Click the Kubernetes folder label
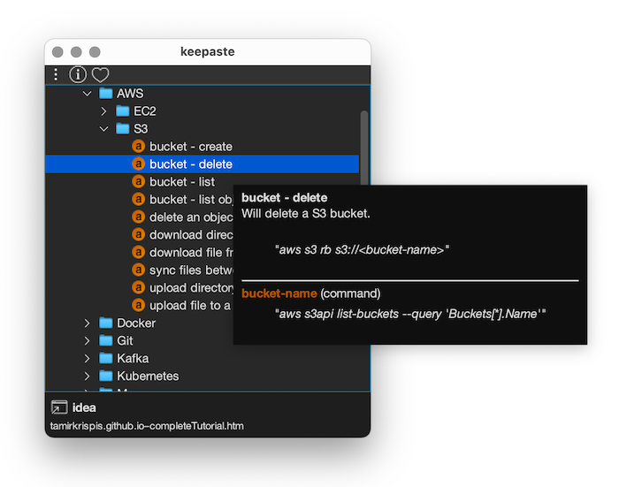 pyautogui.click(x=148, y=377)
